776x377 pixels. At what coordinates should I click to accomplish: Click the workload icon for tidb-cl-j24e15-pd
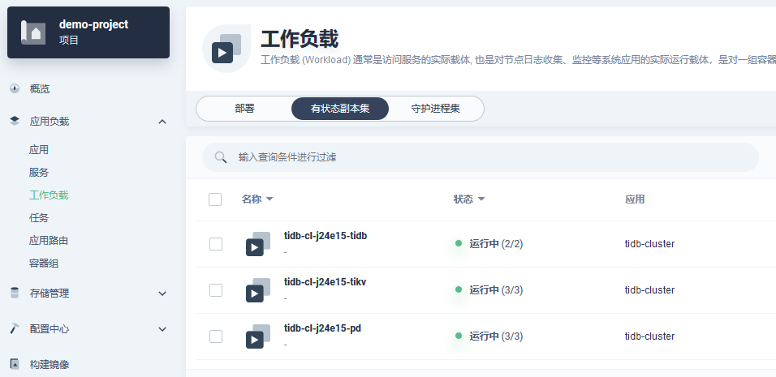258,336
